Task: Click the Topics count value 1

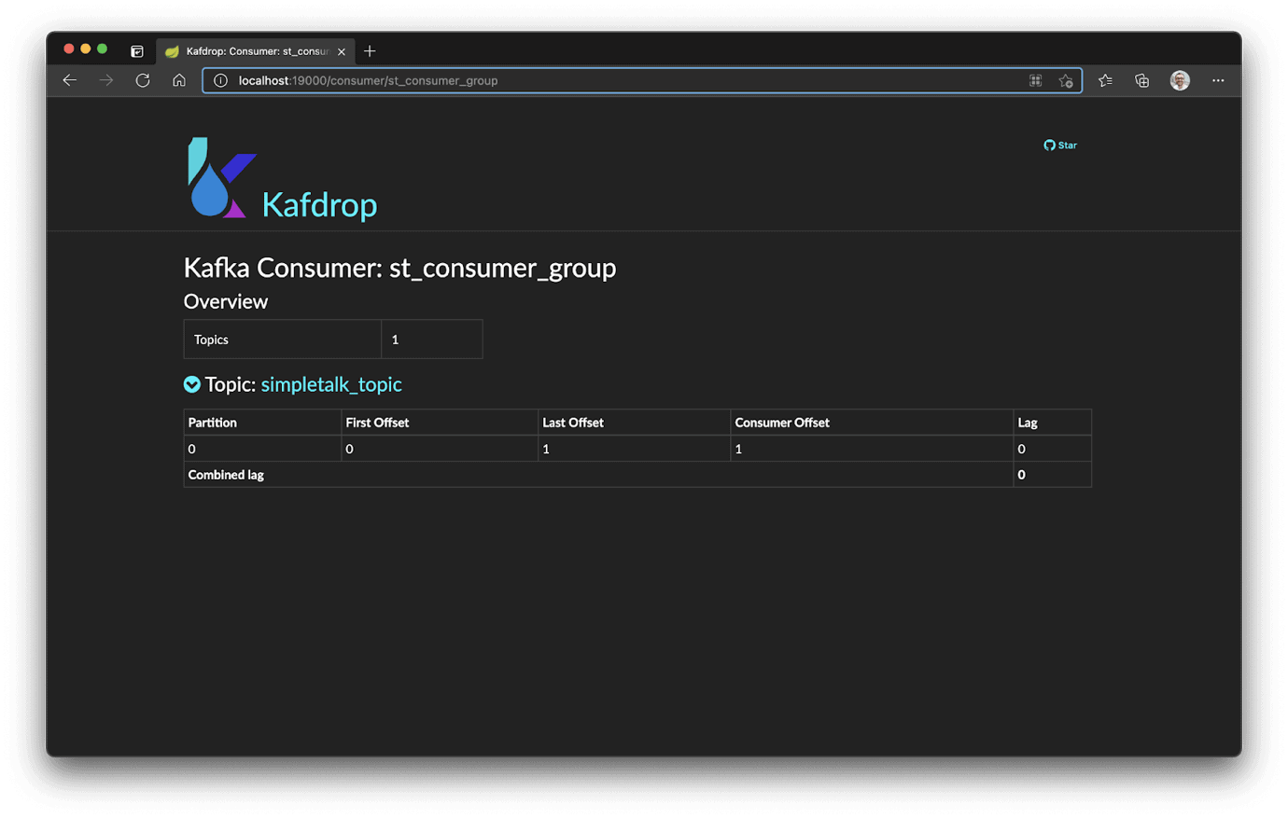Action: [x=396, y=340]
